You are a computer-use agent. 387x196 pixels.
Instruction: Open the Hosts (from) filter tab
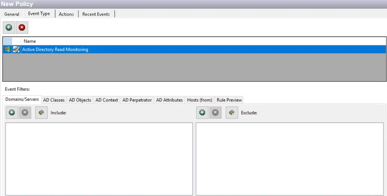[199, 100]
